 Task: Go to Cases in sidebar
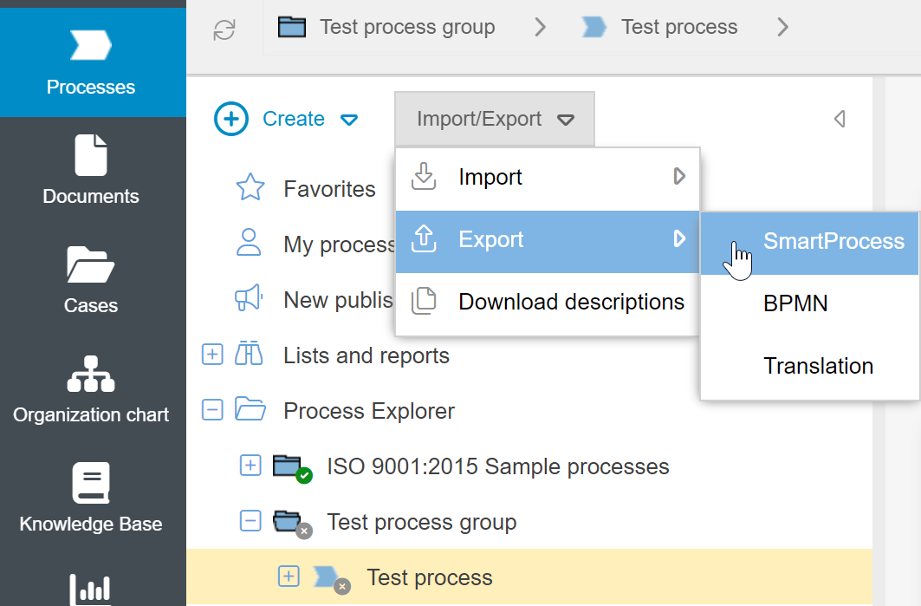(91, 279)
